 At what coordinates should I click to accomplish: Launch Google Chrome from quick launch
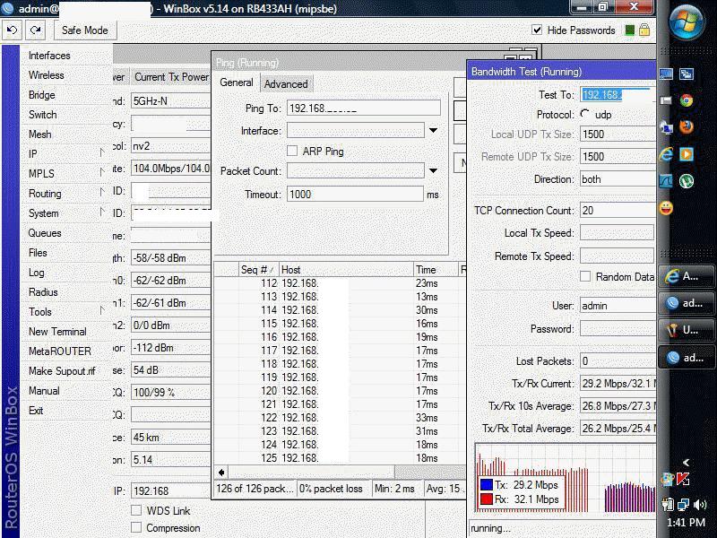tap(687, 101)
